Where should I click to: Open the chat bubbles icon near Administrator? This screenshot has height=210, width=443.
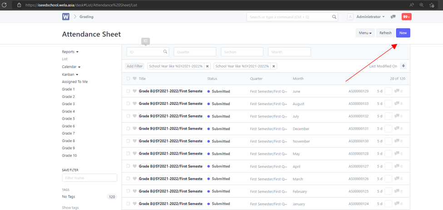point(393,17)
